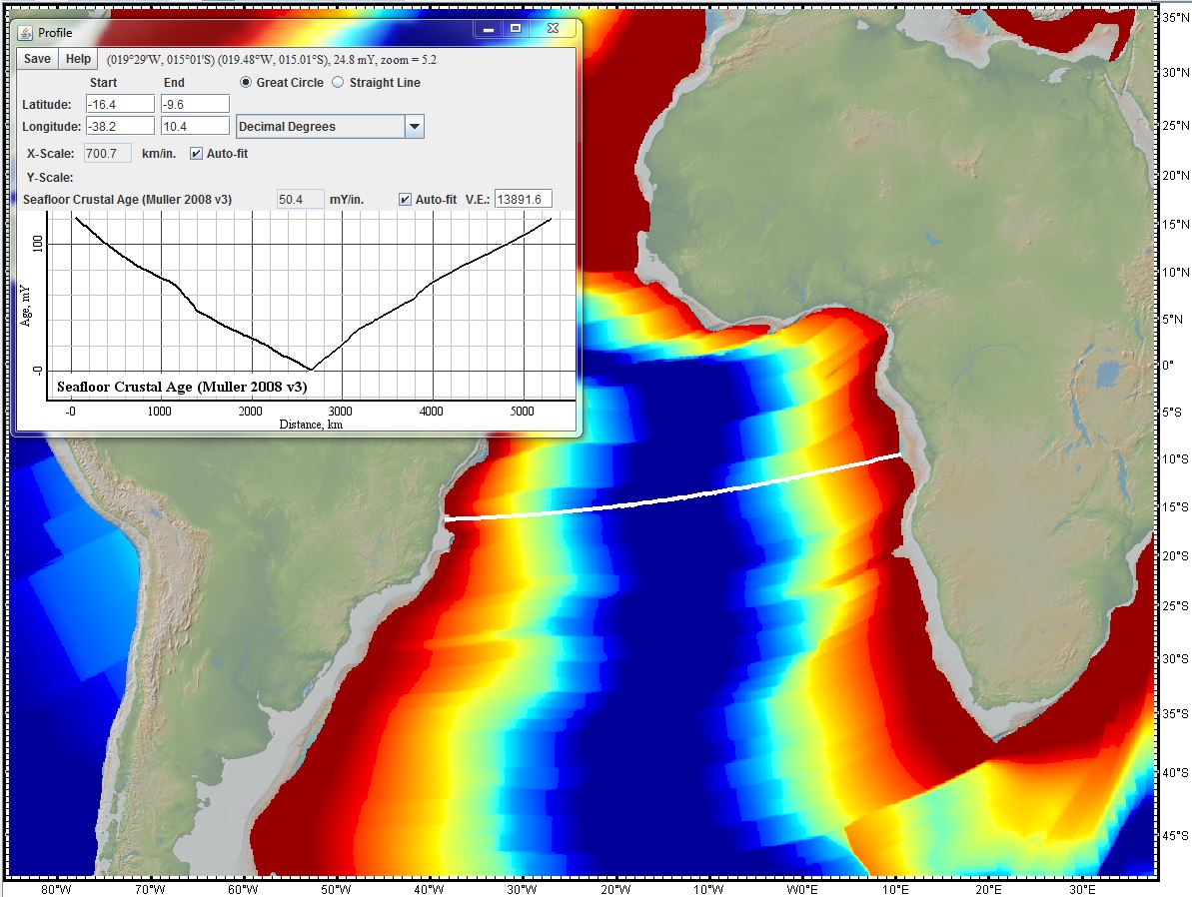
Task: Click the 45°S latitude label on map edge
Action: coord(1175,835)
